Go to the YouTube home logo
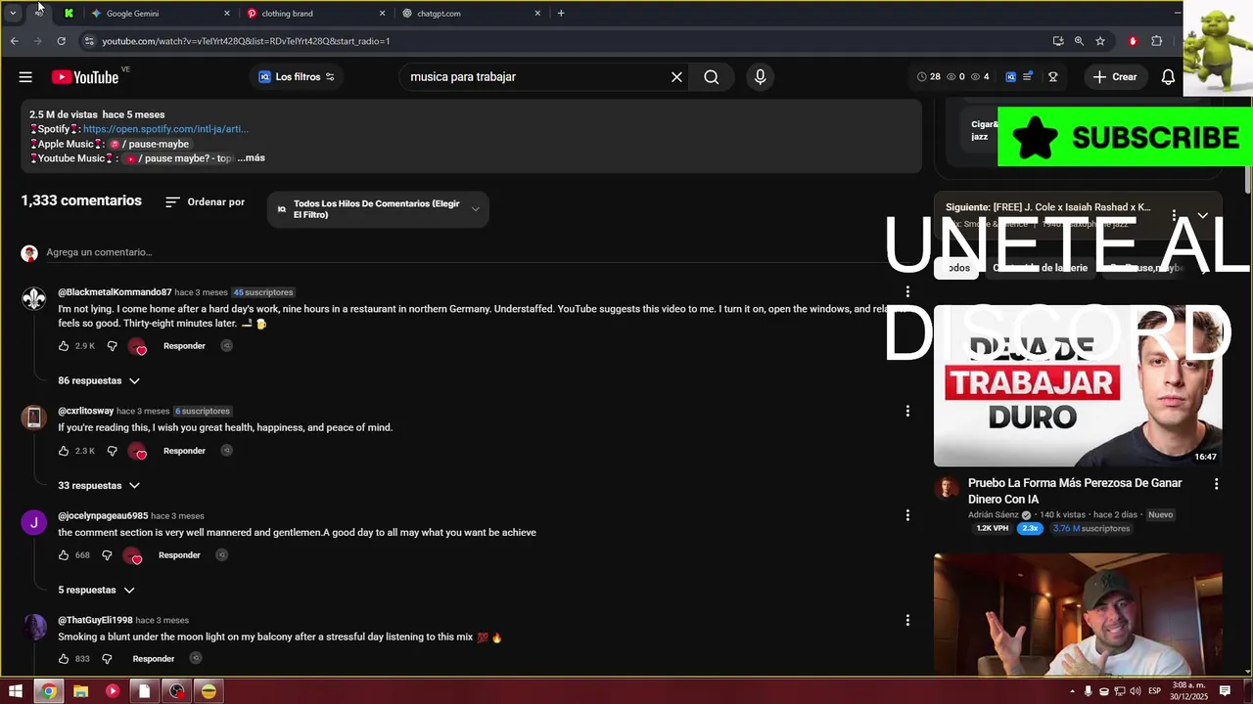The width and height of the screenshot is (1253, 704). tap(85, 77)
